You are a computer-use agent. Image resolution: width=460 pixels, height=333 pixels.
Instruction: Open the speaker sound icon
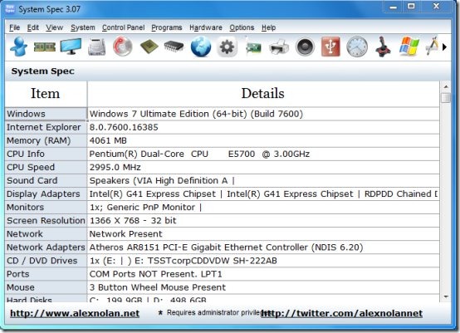(x=305, y=47)
